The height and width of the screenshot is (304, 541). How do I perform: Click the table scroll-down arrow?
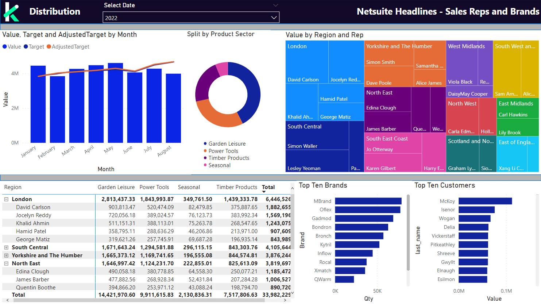pos(292,293)
